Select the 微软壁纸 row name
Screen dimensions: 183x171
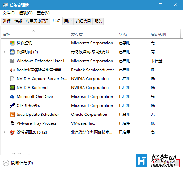(24, 43)
